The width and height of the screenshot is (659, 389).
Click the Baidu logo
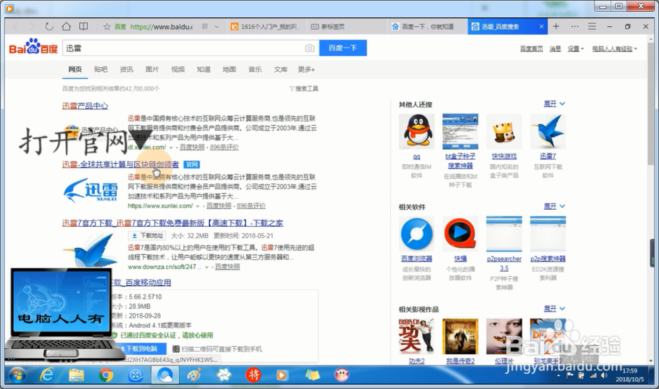(x=33, y=47)
